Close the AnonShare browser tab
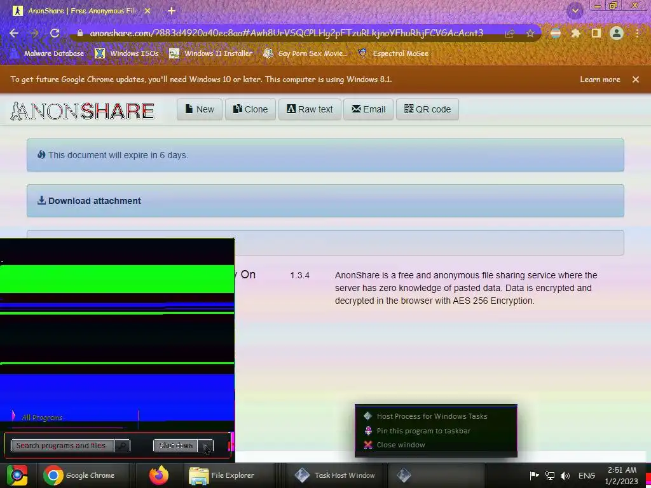 click(x=147, y=11)
